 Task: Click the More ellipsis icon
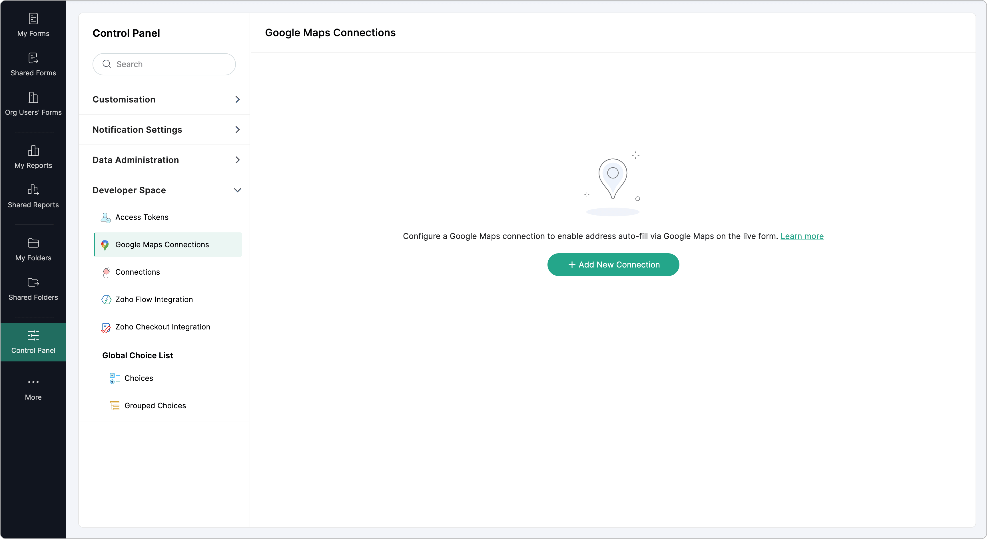tap(33, 382)
